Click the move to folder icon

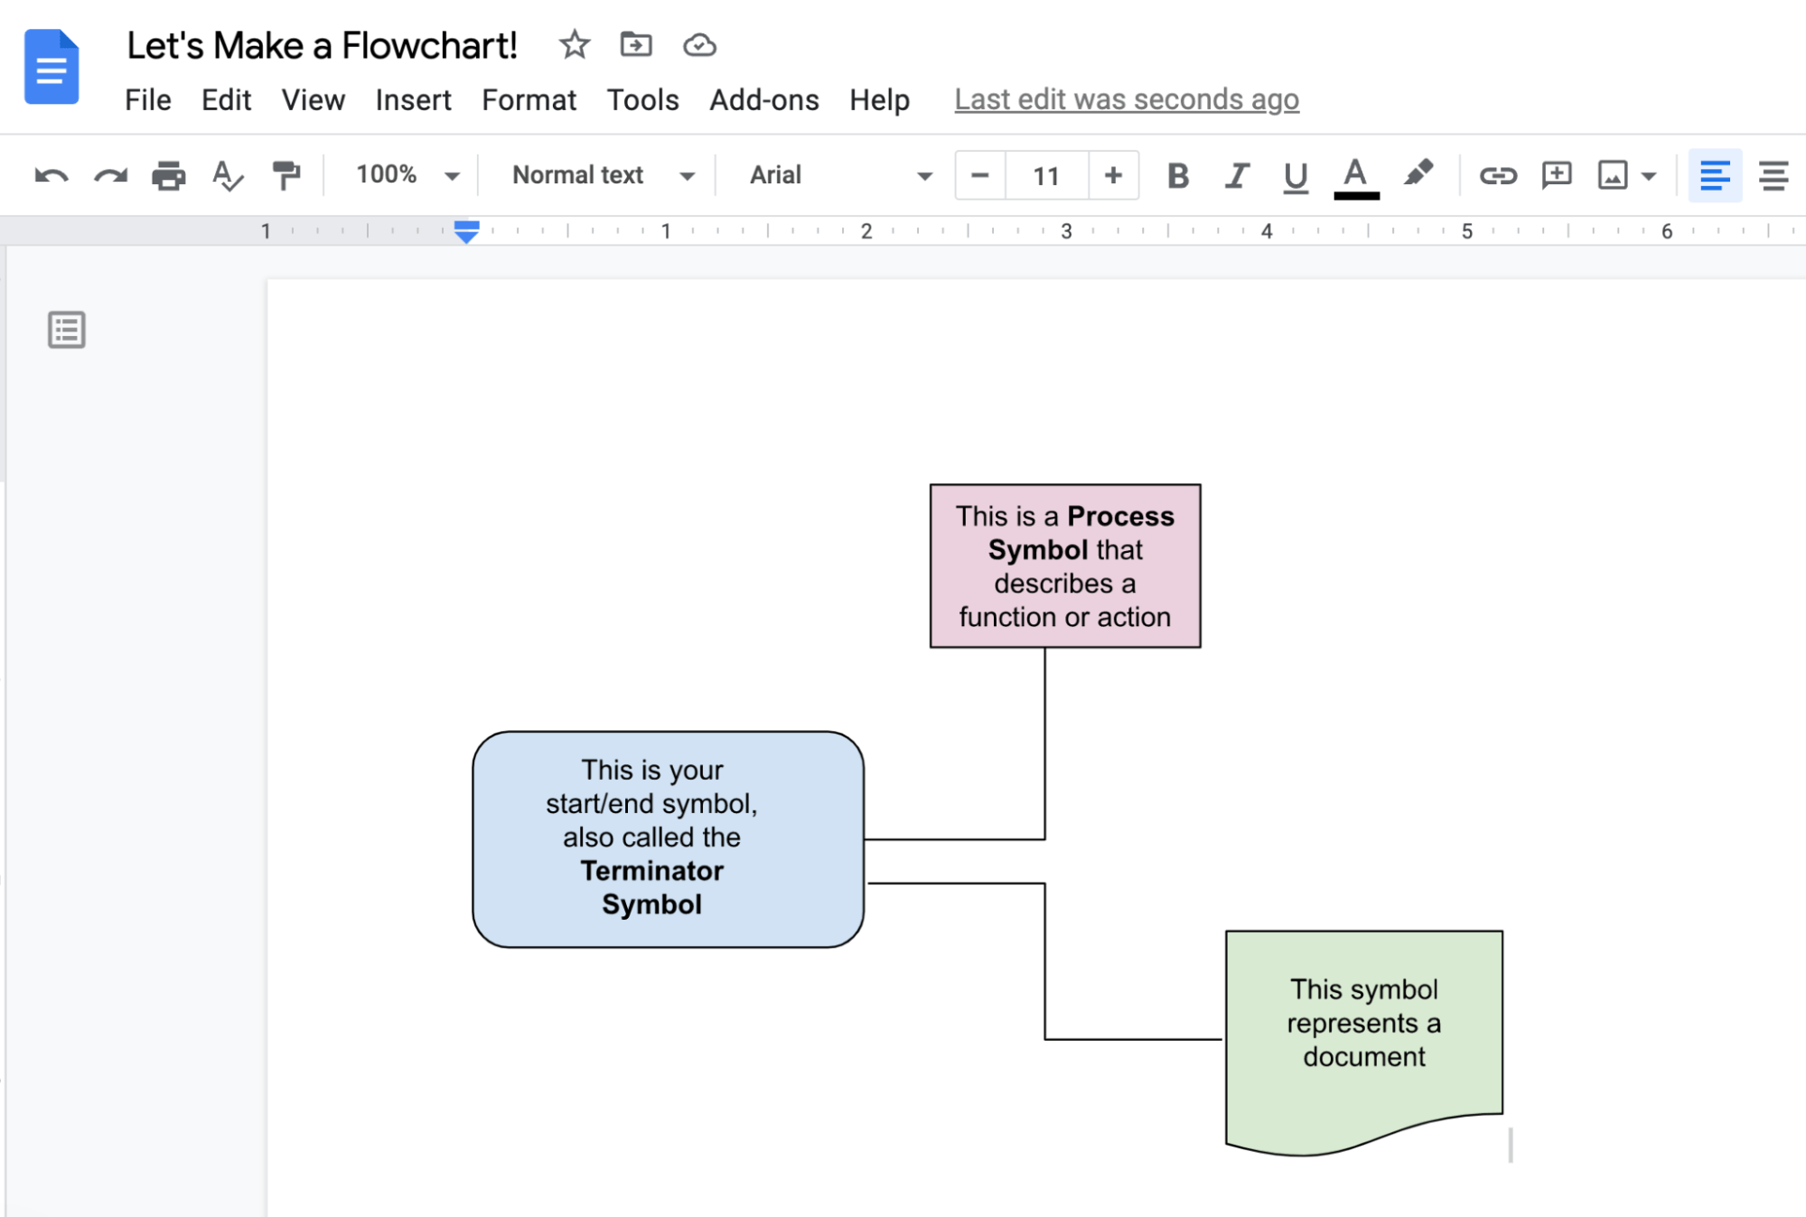pyautogui.click(x=636, y=44)
